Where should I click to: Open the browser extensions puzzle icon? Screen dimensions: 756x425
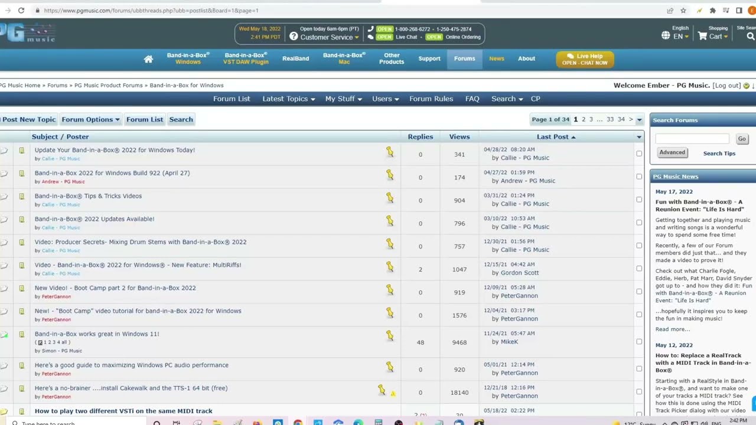point(712,10)
